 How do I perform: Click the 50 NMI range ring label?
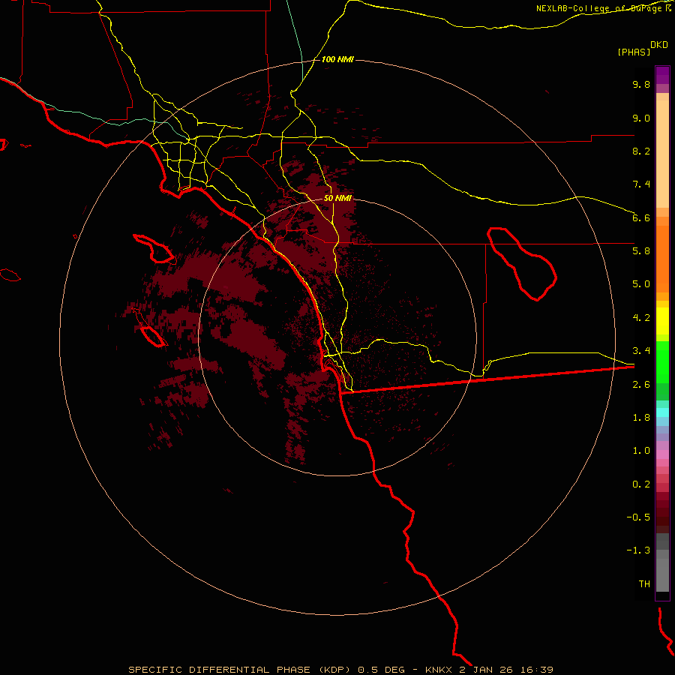pyautogui.click(x=337, y=199)
